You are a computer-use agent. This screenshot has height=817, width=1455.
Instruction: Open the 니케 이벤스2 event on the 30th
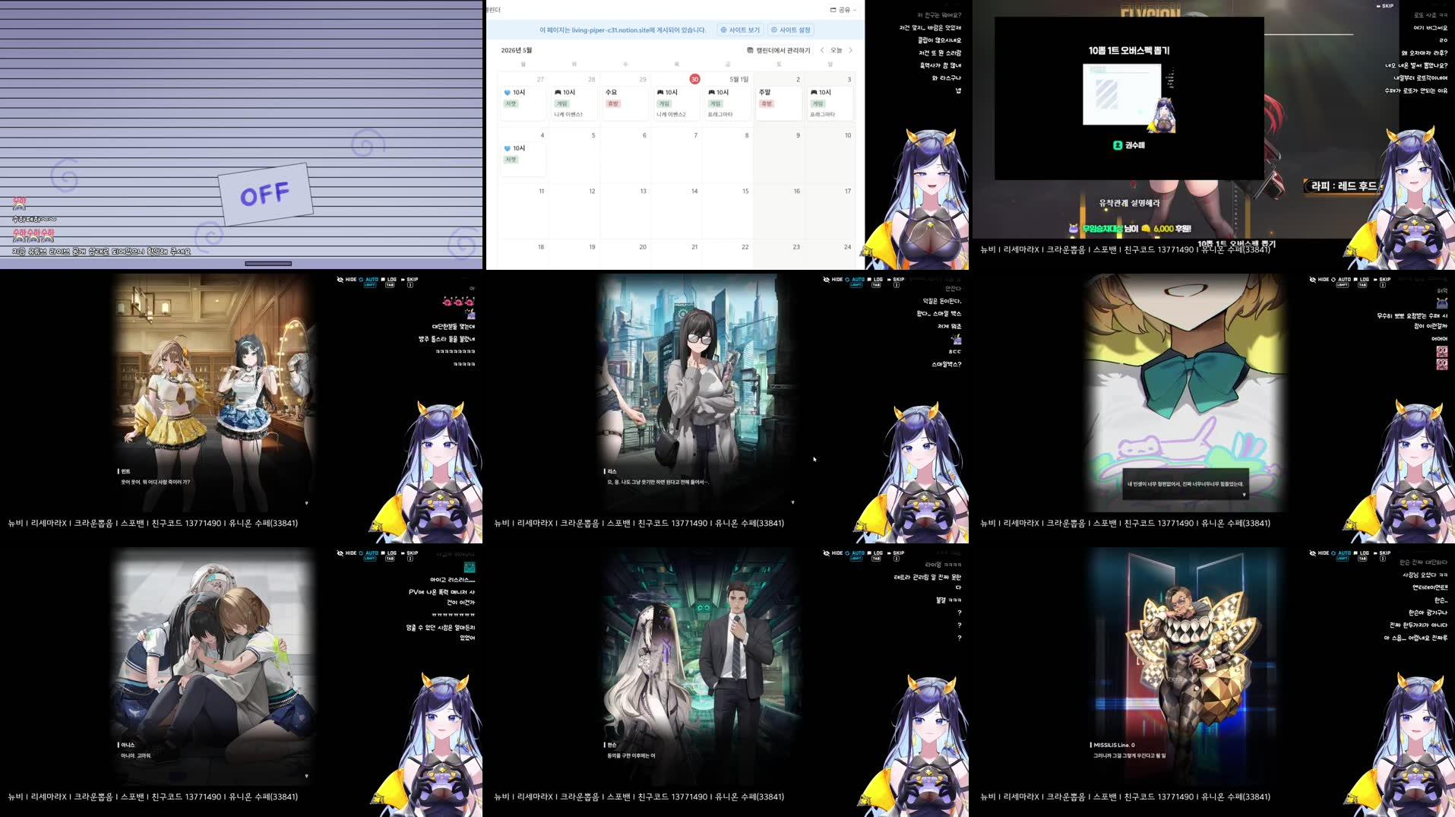tap(676, 103)
